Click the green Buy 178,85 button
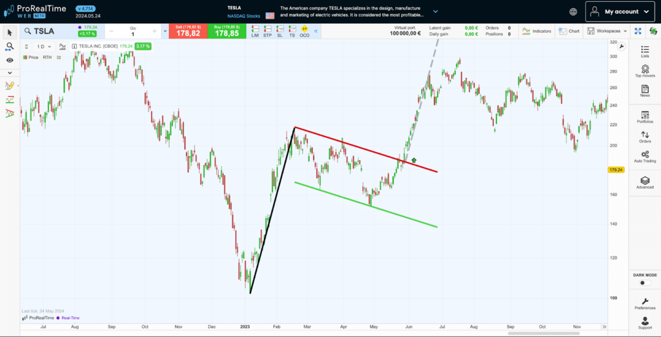Screen dimensions: 661x337 pyautogui.click(x=227, y=31)
